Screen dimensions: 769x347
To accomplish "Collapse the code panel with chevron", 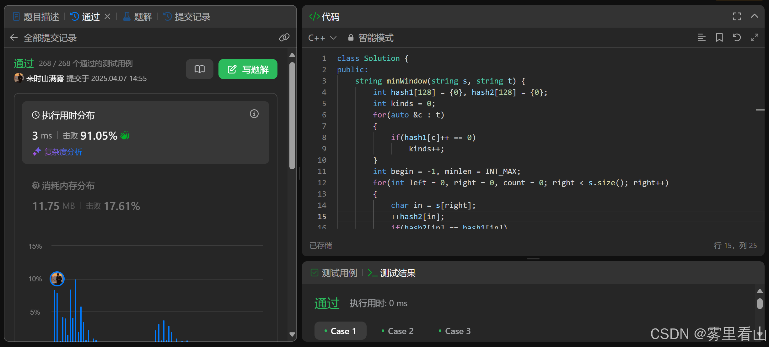I will pyautogui.click(x=754, y=16).
